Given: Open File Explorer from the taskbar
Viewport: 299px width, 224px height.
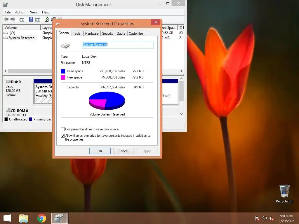Looking at the screenshot, I should pyautogui.click(x=24, y=218).
